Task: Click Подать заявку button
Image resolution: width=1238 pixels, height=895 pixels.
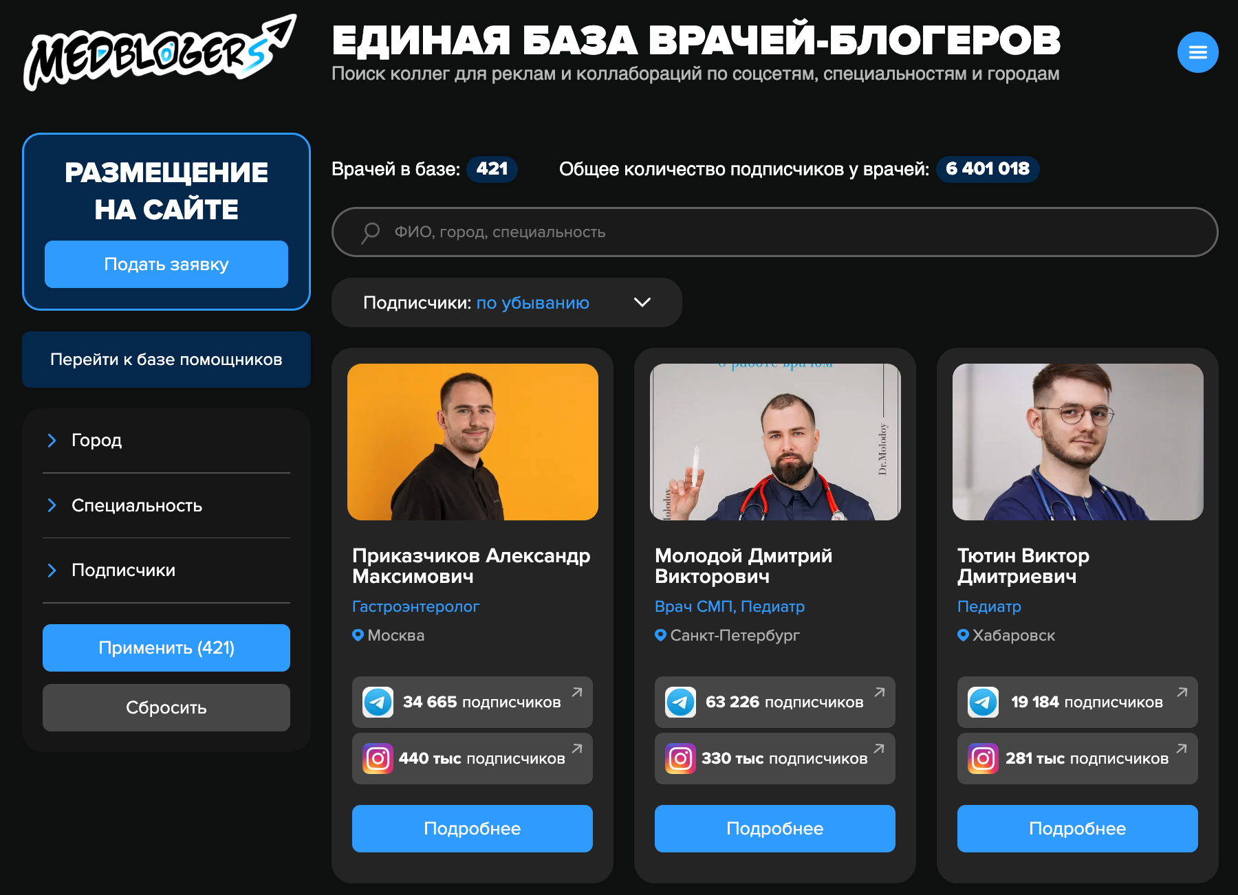Action: 166,264
